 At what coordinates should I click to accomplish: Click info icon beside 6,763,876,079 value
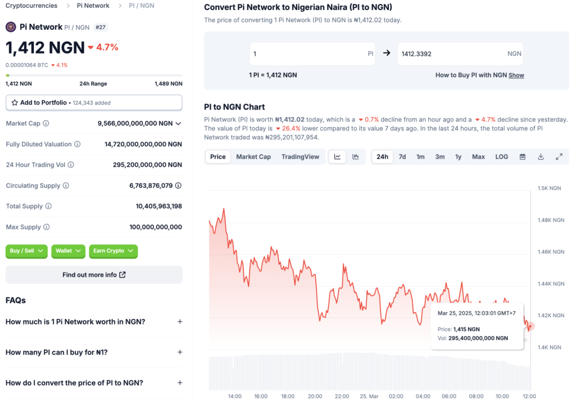[178, 185]
